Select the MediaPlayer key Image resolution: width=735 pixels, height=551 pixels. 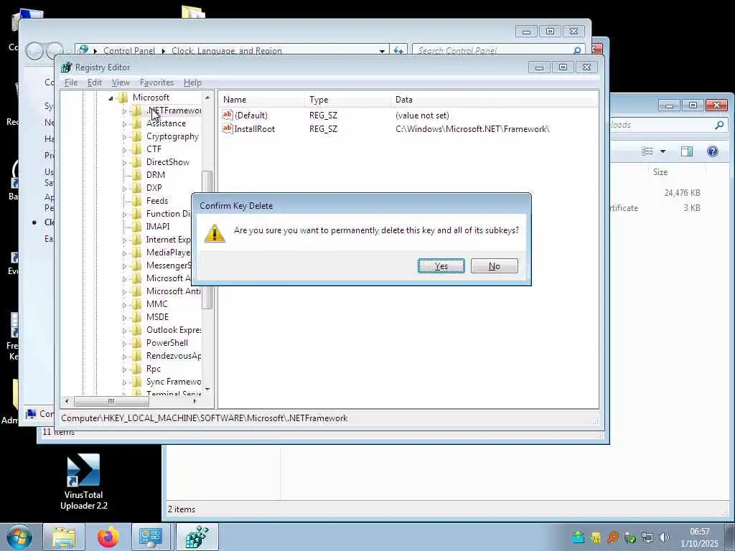168,253
